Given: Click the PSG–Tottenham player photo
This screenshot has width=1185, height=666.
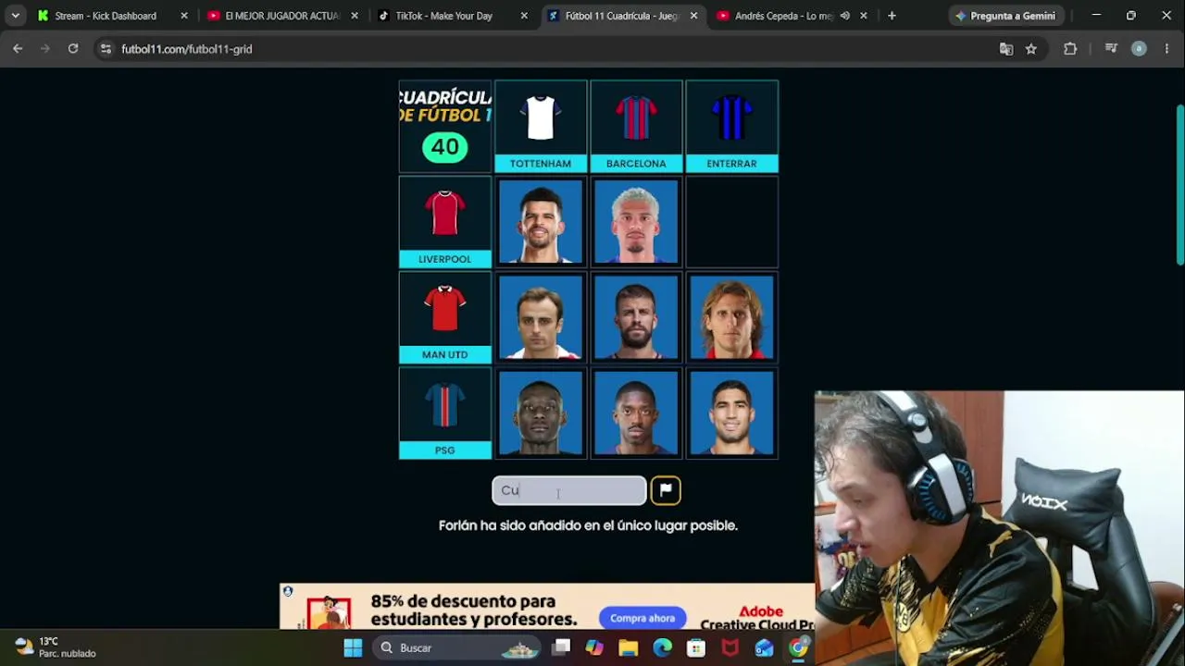Looking at the screenshot, I should [x=541, y=413].
